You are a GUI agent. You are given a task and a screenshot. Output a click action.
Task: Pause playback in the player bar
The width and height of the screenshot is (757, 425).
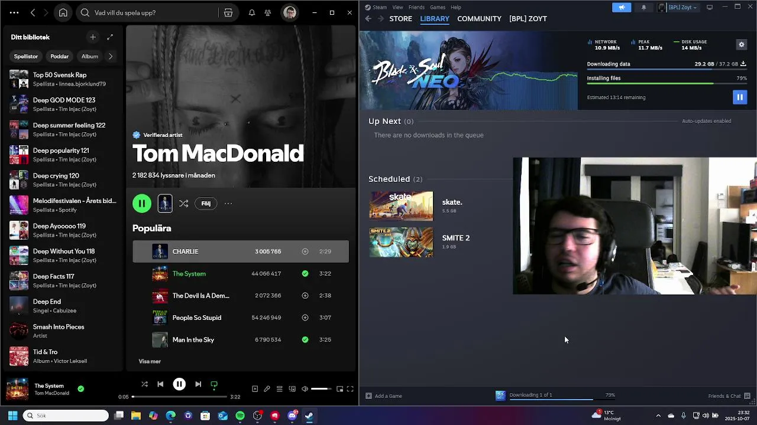point(179,384)
